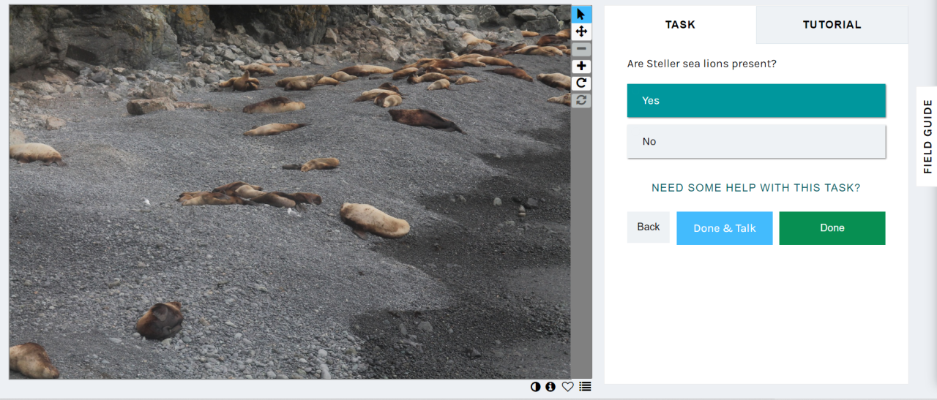937x400 pixels.
Task: Switch to the TUTORIAL tab
Action: (x=832, y=25)
